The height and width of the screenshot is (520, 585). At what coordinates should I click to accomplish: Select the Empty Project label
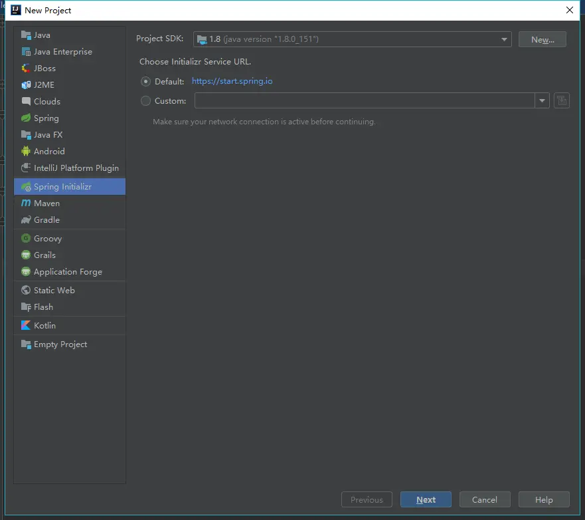[60, 344]
